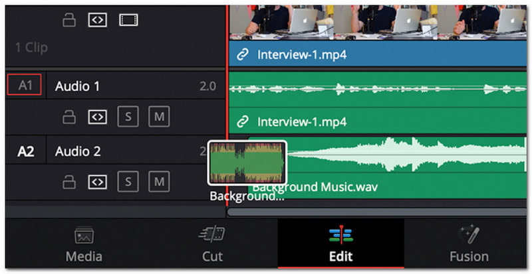Screen dimensions: 532x274
Task: Open the Media page
Action: [x=84, y=244]
